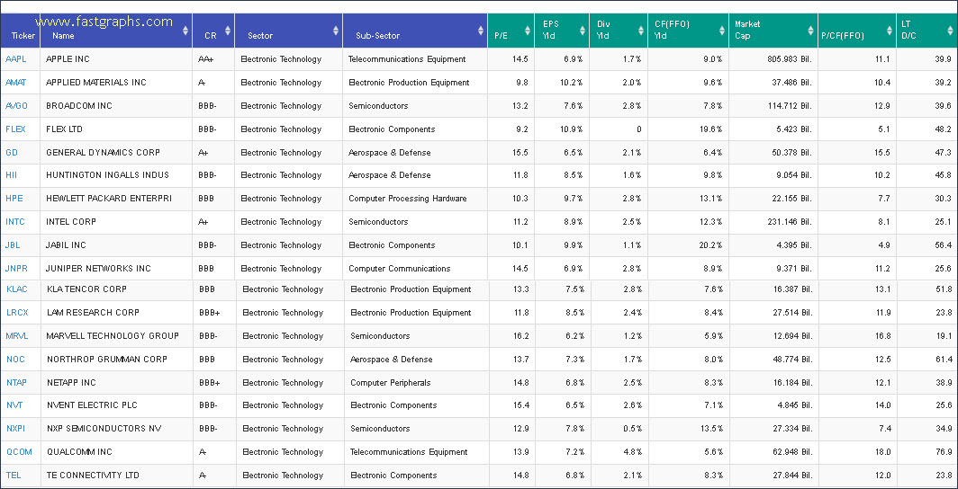Image resolution: width=958 pixels, height=489 pixels.
Task: Open the NVT ticker link
Action: [14, 405]
